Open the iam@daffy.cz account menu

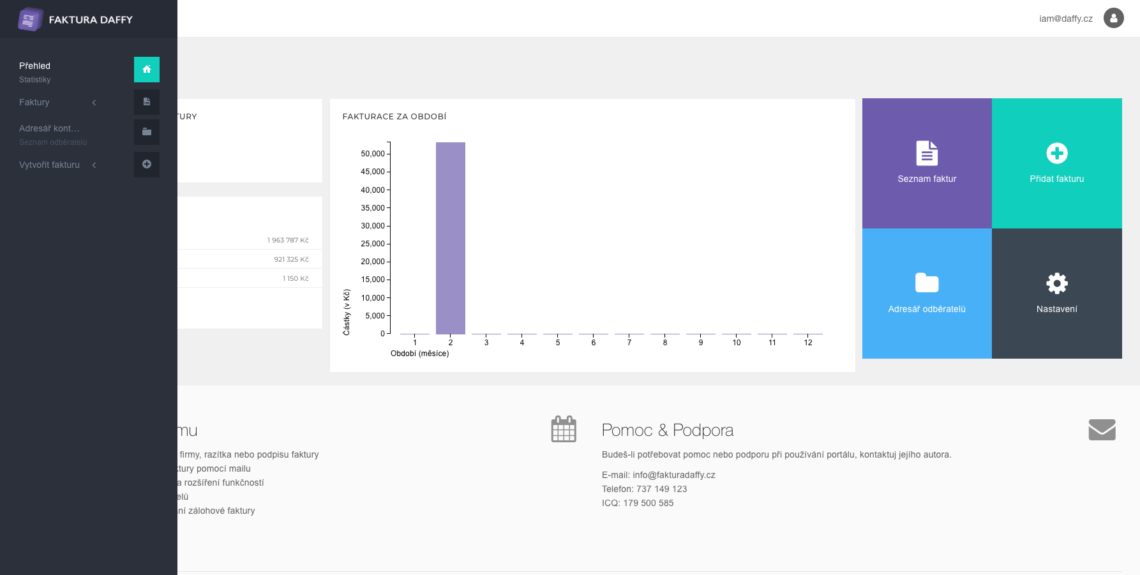(x=1065, y=19)
